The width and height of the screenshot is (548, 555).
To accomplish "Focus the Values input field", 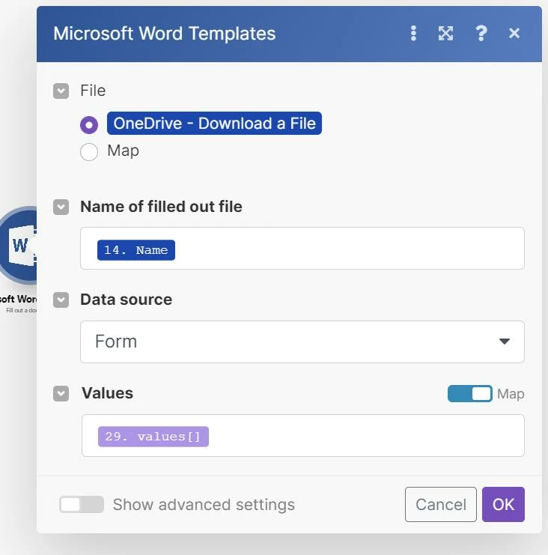I will tap(303, 435).
